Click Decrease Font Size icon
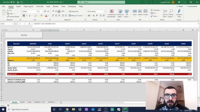This screenshot has width=200, height=112. tap(48, 12)
